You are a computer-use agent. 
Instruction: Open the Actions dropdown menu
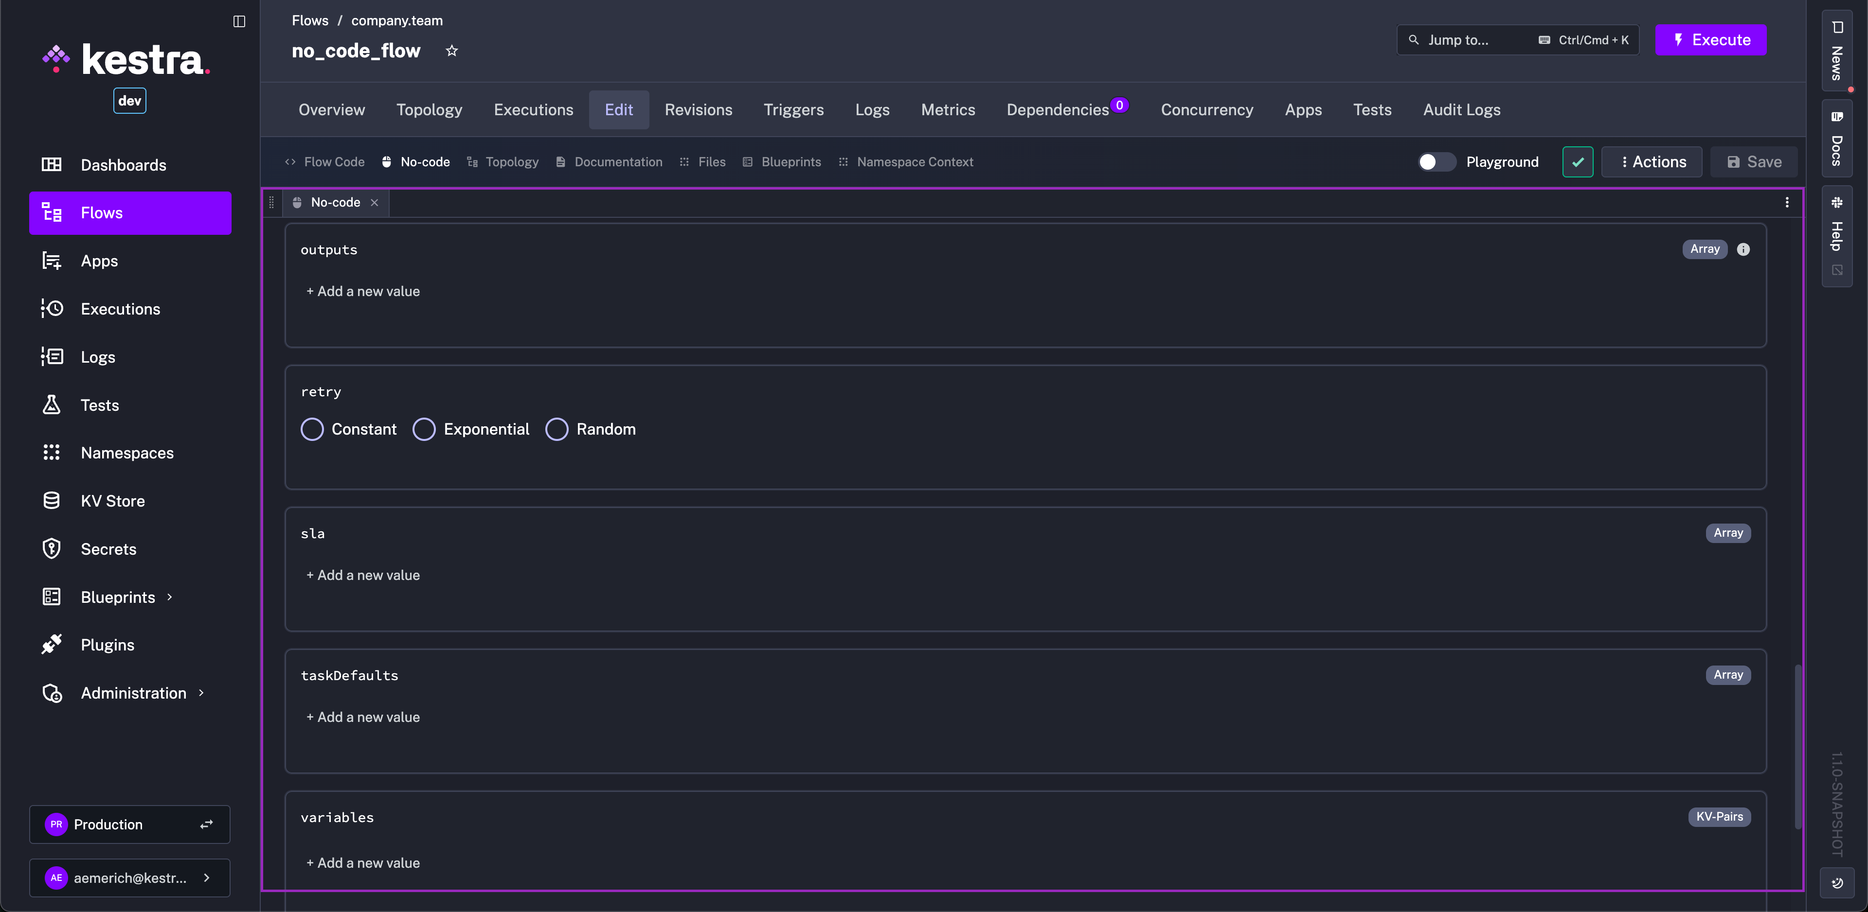click(1652, 162)
